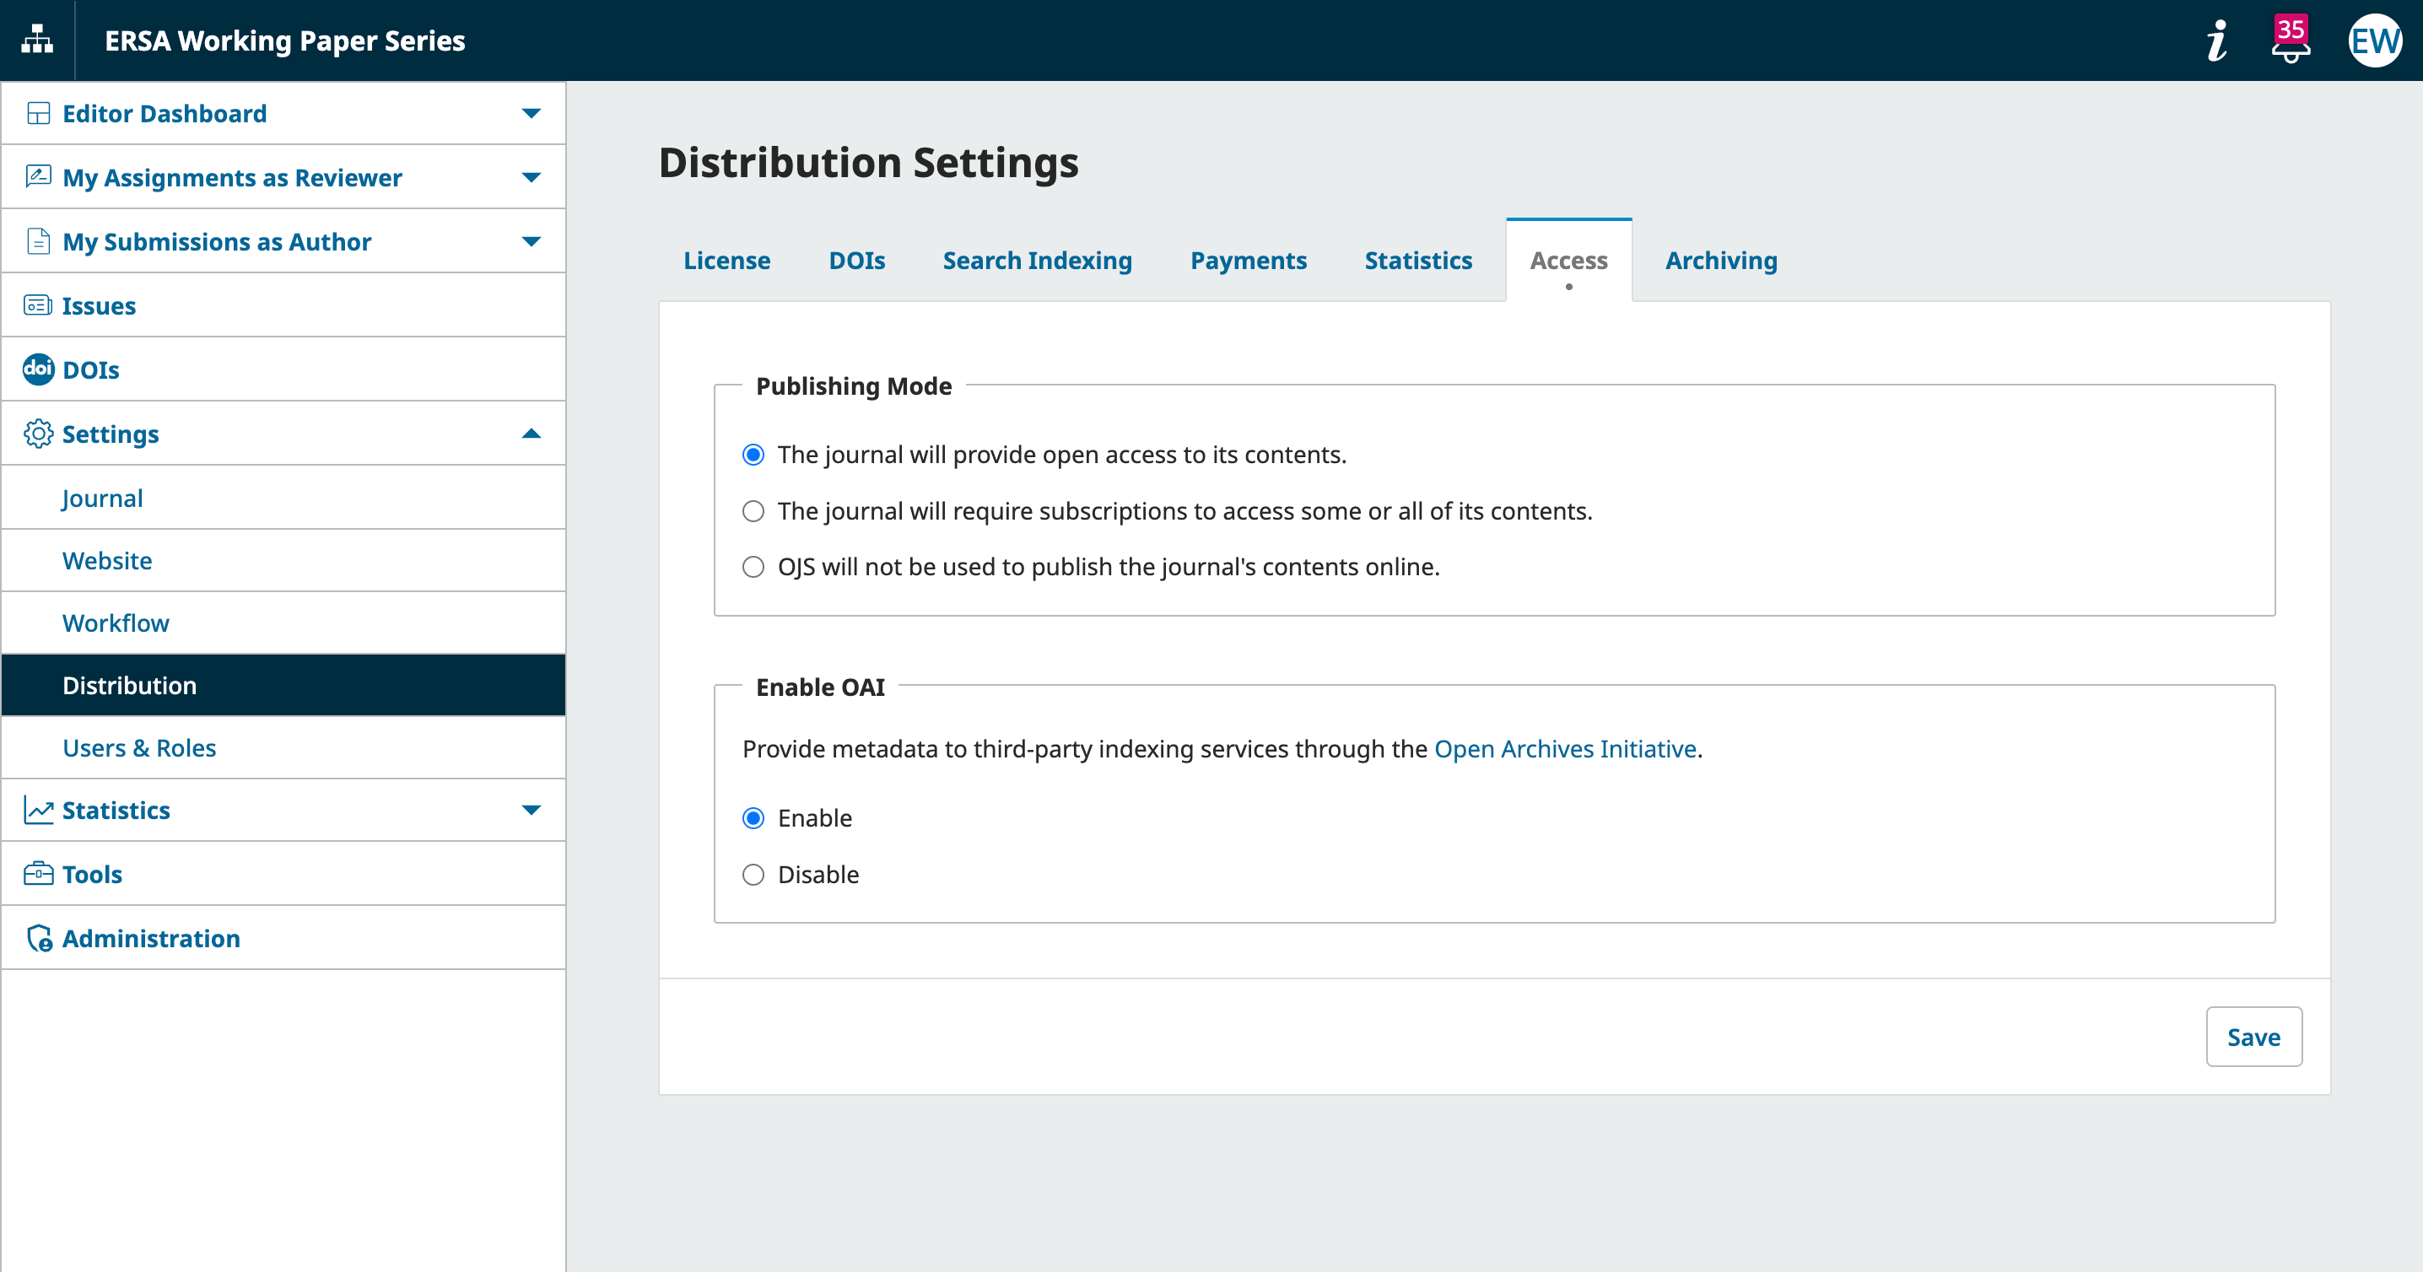Click the Issues sidebar icon
Screen dimensions: 2423x1272
(x=38, y=305)
